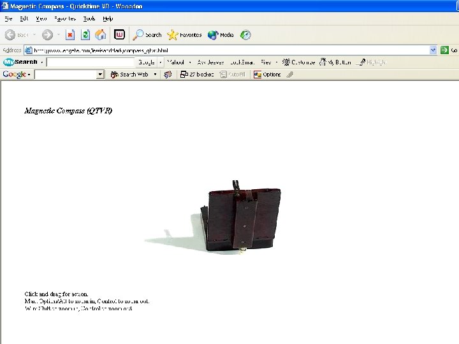
Task: Click the pencil highlight icon on Google toolbar
Action: click(x=290, y=75)
